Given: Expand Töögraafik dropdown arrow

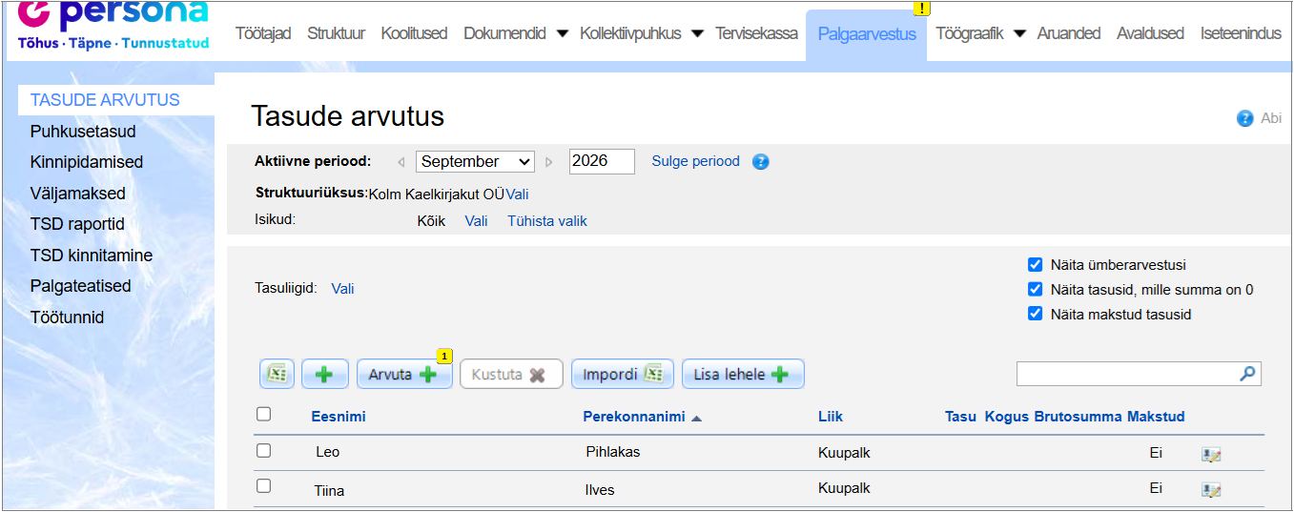Looking at the screenshot, I should [x=1019, y=34].
